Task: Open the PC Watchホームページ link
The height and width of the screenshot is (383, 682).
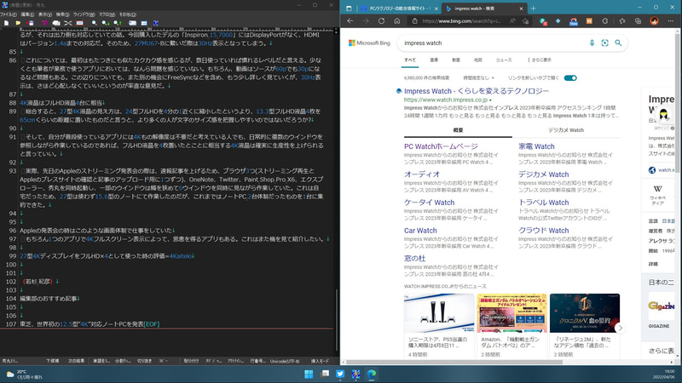Action: click(x=441, y=146)
